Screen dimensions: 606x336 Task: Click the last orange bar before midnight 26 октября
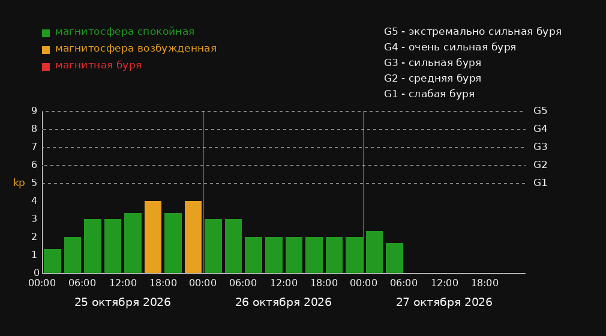coord(193,237)
